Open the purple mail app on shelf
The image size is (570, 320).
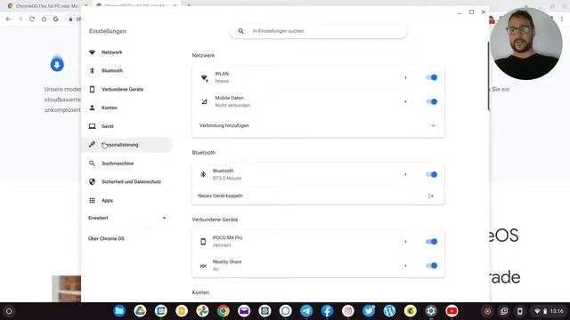coord(244,311)
